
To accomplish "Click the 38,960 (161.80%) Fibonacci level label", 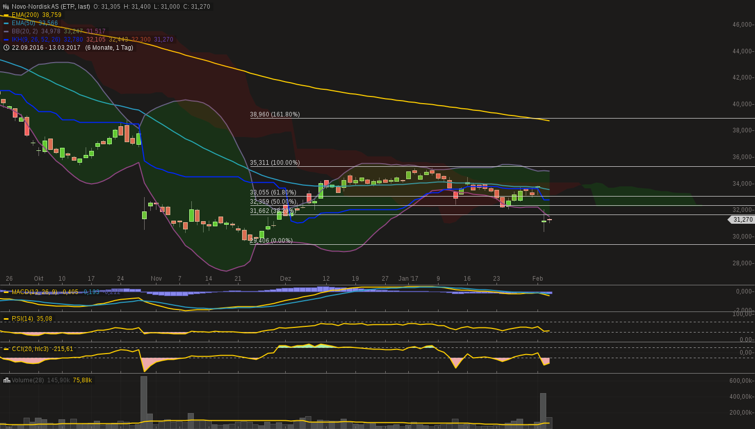I will (x=275, y=114).
